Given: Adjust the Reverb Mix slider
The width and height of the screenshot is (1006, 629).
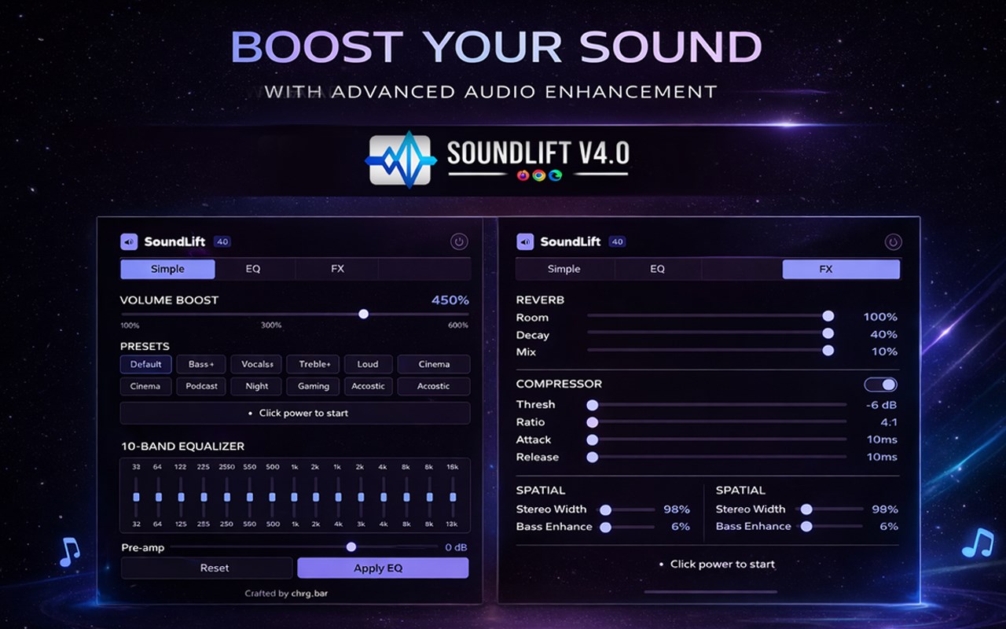Looking at the screenshot, I should [x=710, y=351].
